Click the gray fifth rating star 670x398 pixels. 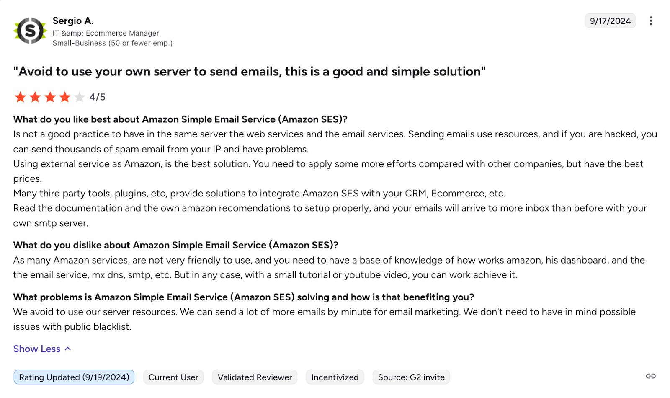80,97
